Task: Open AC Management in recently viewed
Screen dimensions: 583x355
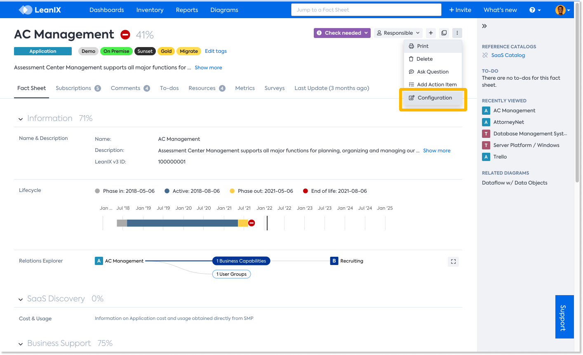Action: pyautogui.click(x=509, y=111)
